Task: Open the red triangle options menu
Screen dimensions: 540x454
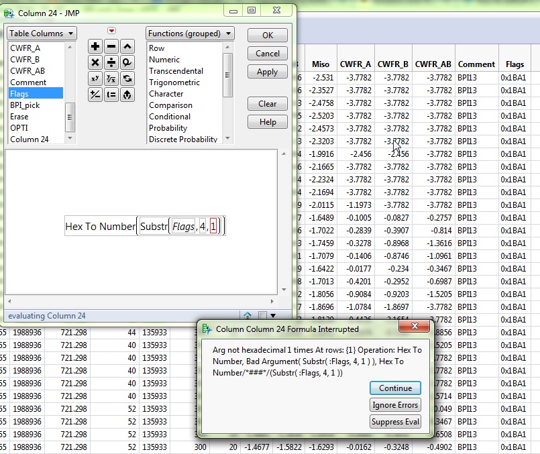Action: [111, 30]
